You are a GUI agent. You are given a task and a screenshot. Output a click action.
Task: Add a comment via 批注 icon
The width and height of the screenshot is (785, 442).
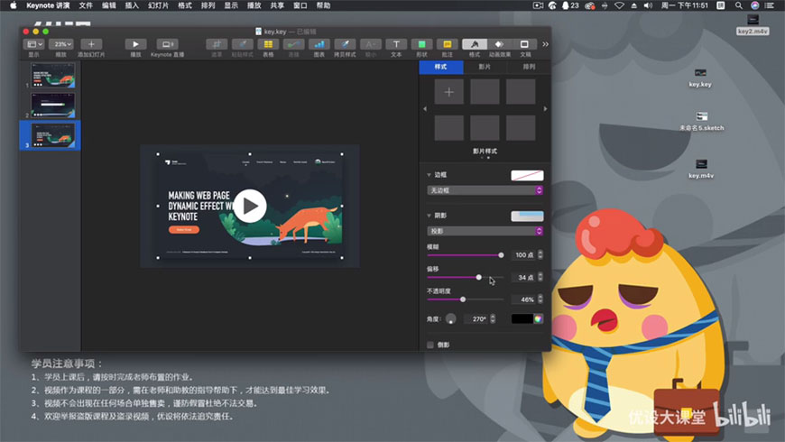[x=447, y=44]
